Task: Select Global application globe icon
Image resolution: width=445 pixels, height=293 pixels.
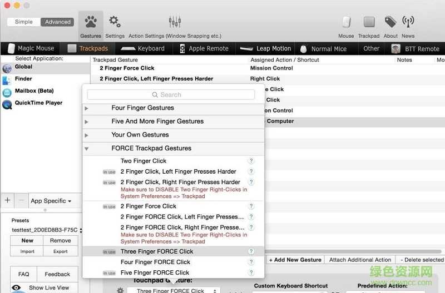Action: (7, 68)
